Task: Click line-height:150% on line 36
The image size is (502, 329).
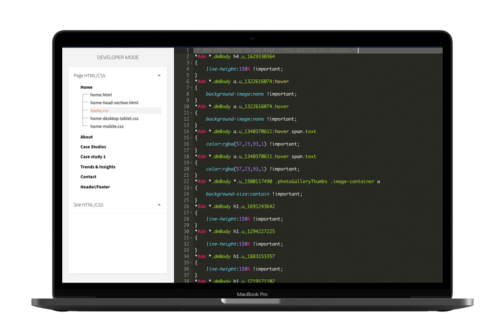Action: pyautogui.click(x=228, y=269)
